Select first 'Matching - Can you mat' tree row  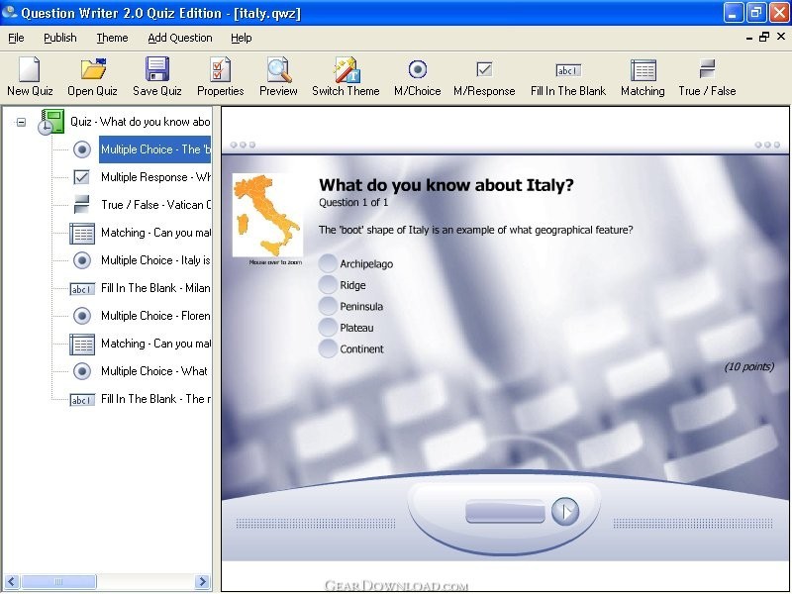tap(155, 233)
